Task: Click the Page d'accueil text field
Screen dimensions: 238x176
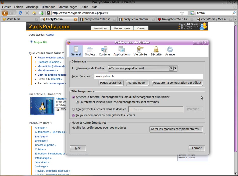Action: [149, 76]
